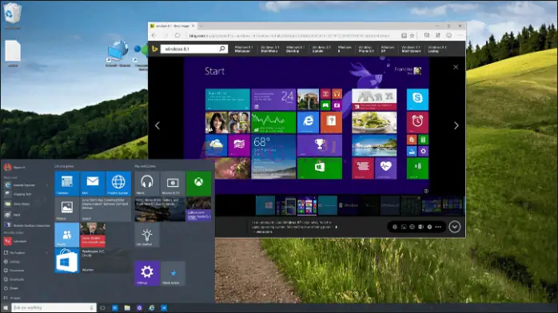Open the green Xbox tile
The image size is (558, 313).
click(198, 184)
